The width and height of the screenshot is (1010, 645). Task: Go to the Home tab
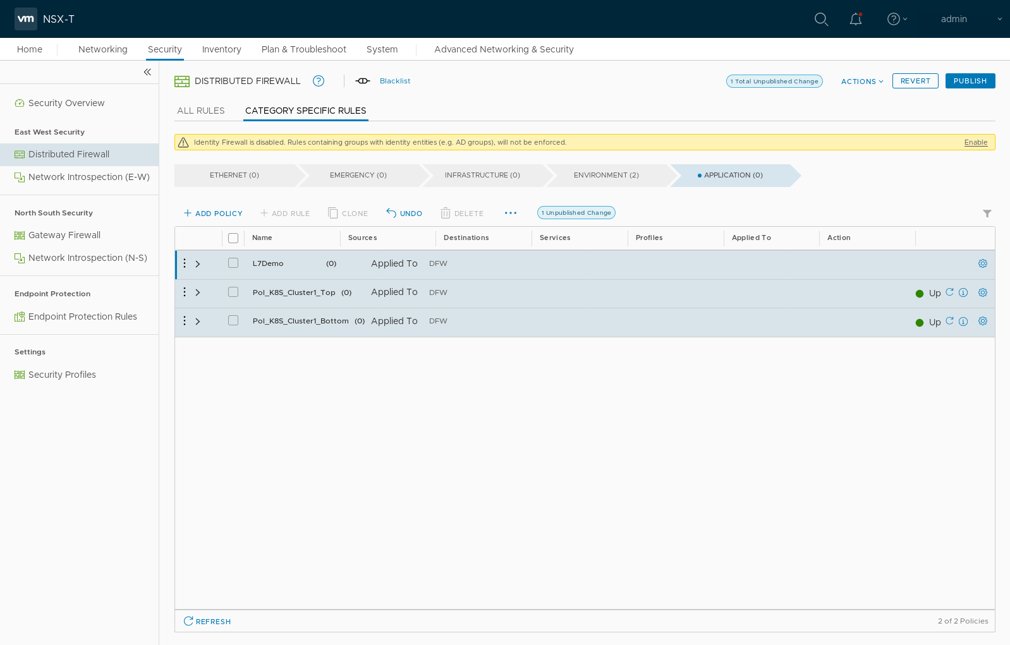coord(30,49)
